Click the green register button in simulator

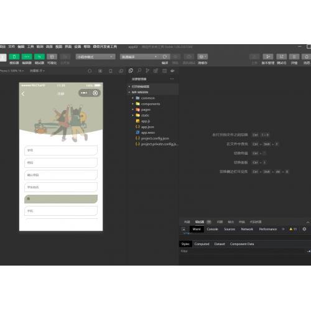[x=61, y=199]
